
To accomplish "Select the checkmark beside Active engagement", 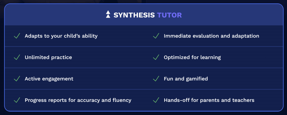I will pos(17,79).
